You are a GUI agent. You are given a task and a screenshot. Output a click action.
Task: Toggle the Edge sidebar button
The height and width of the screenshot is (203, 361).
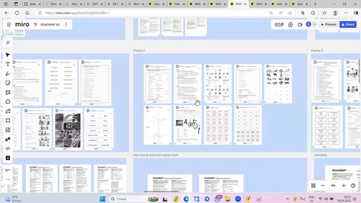point(356,13)
